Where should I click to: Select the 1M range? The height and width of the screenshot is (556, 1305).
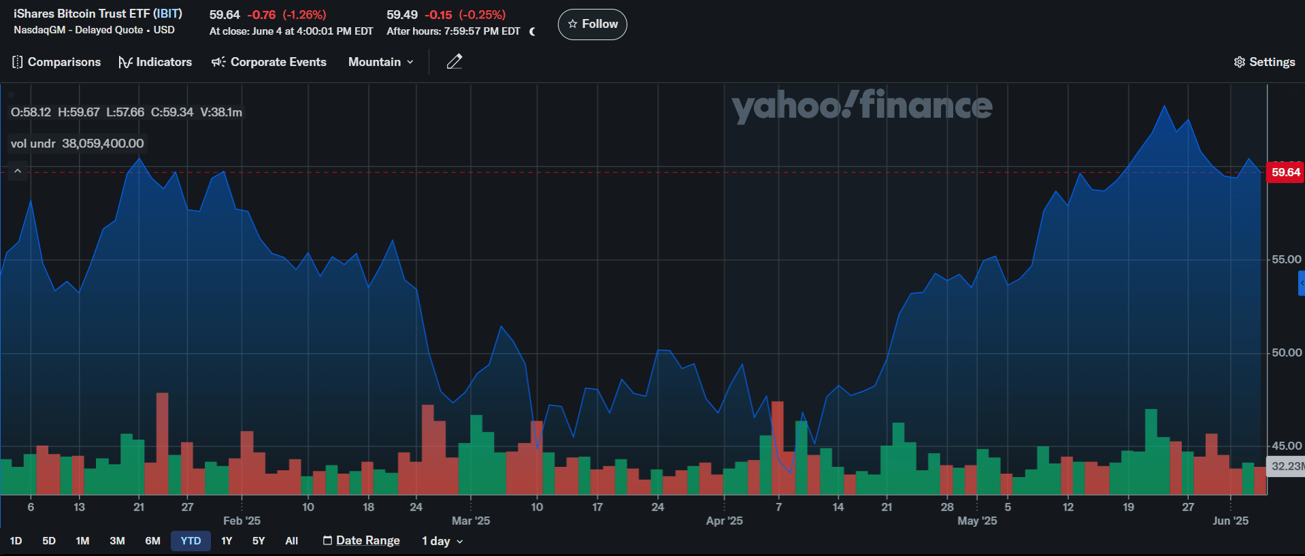pos(82,541)
